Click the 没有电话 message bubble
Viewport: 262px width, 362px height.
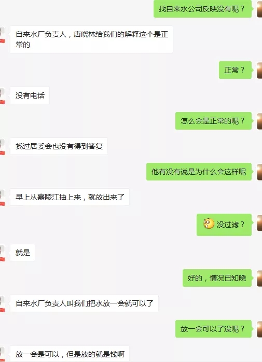click(30, 95)
